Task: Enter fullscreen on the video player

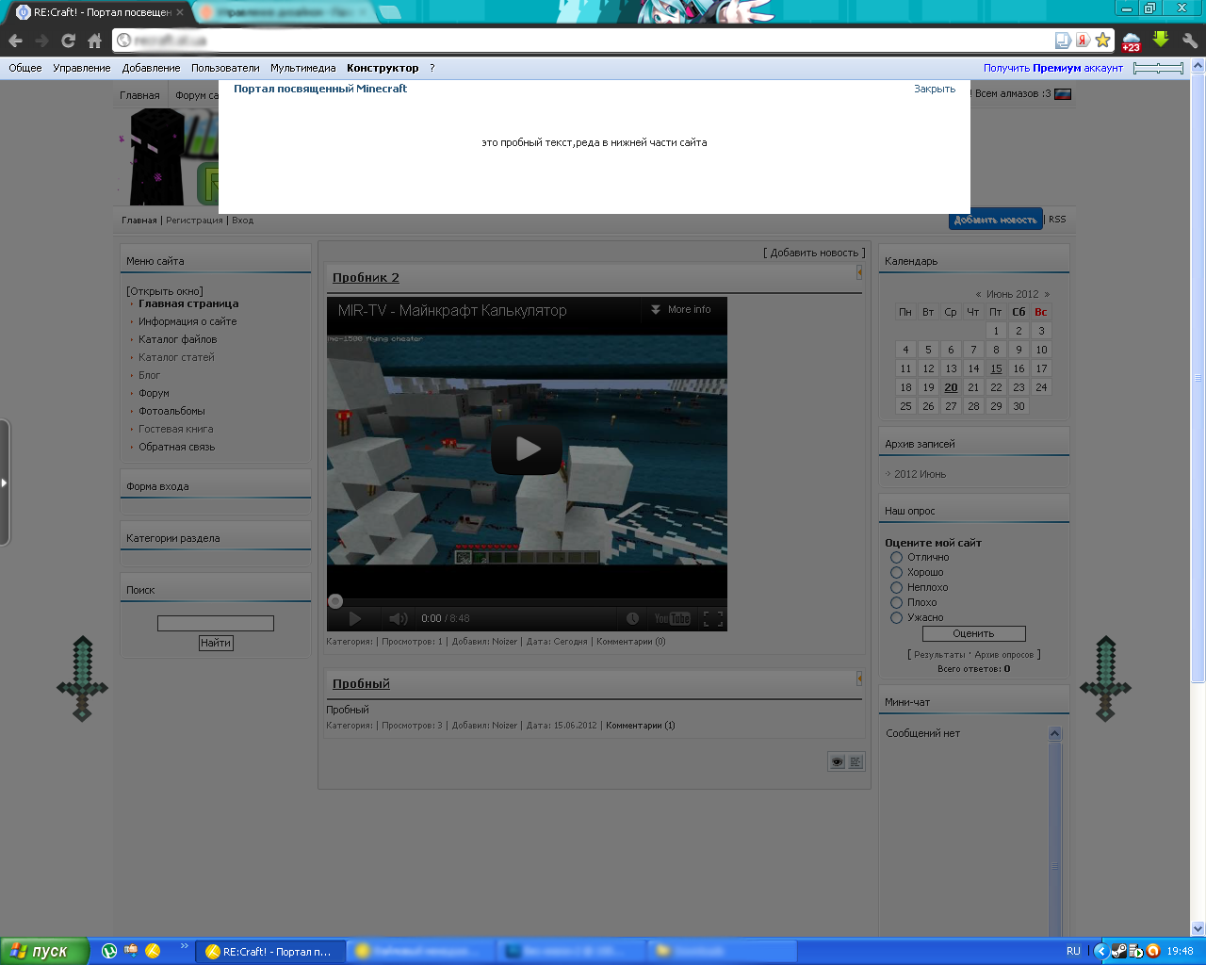Action: pos(713,618)
